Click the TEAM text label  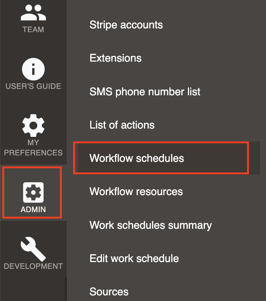(x=33, y=29)
